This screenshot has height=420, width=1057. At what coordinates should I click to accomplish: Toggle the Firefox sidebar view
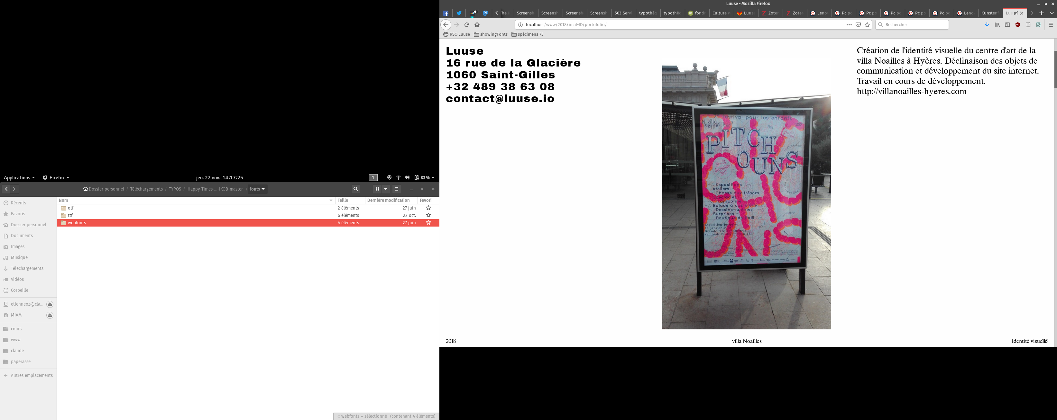click(x=1007, y=25)
